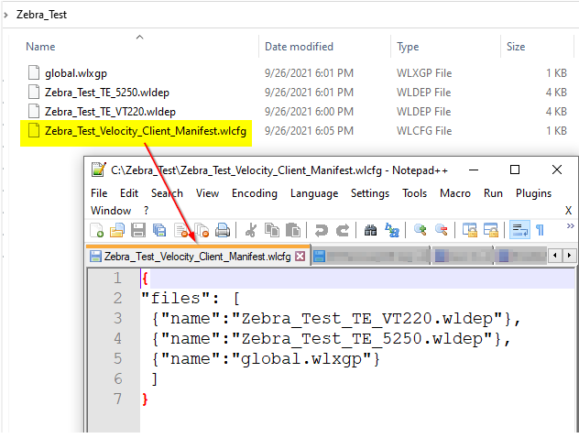Open the Window menu
579x438 pixels.
[x=111, y=211]
